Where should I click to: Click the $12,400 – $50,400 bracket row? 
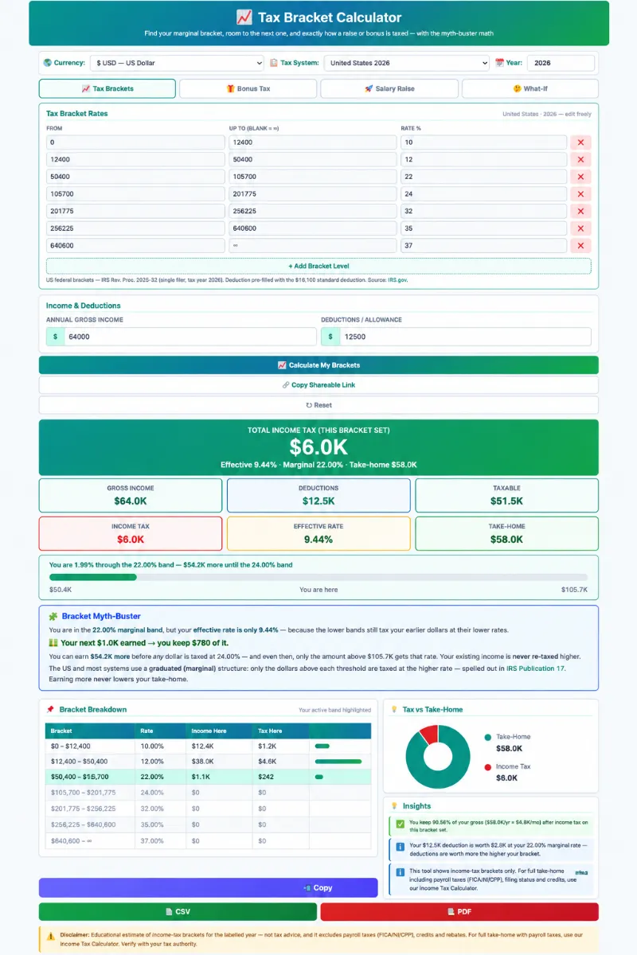click(x=208, y=761)
